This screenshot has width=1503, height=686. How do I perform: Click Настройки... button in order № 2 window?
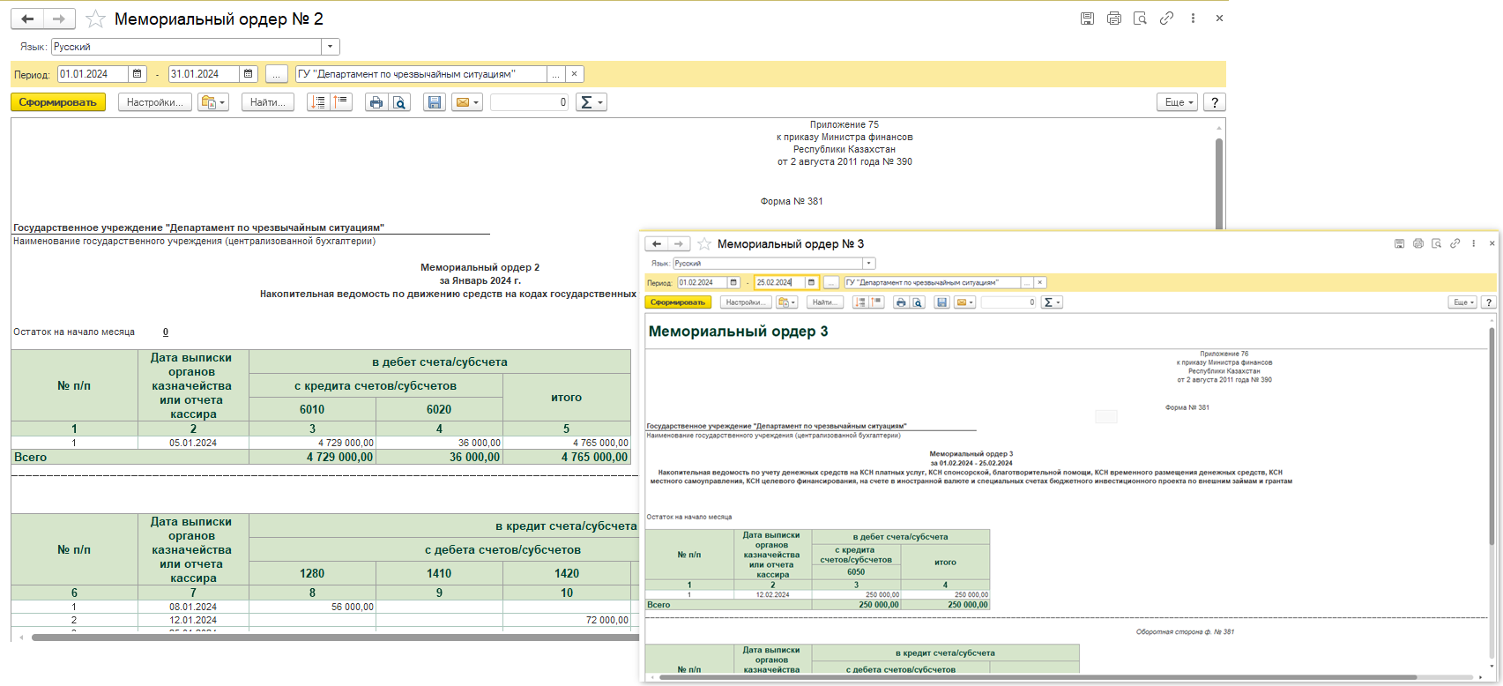tap(155, 102)
